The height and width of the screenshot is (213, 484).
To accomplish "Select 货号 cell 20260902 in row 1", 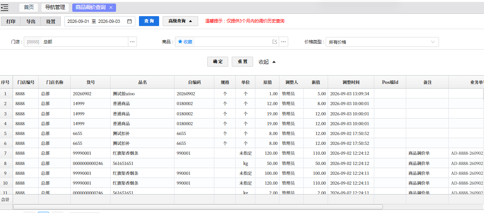I will [82, 94].
